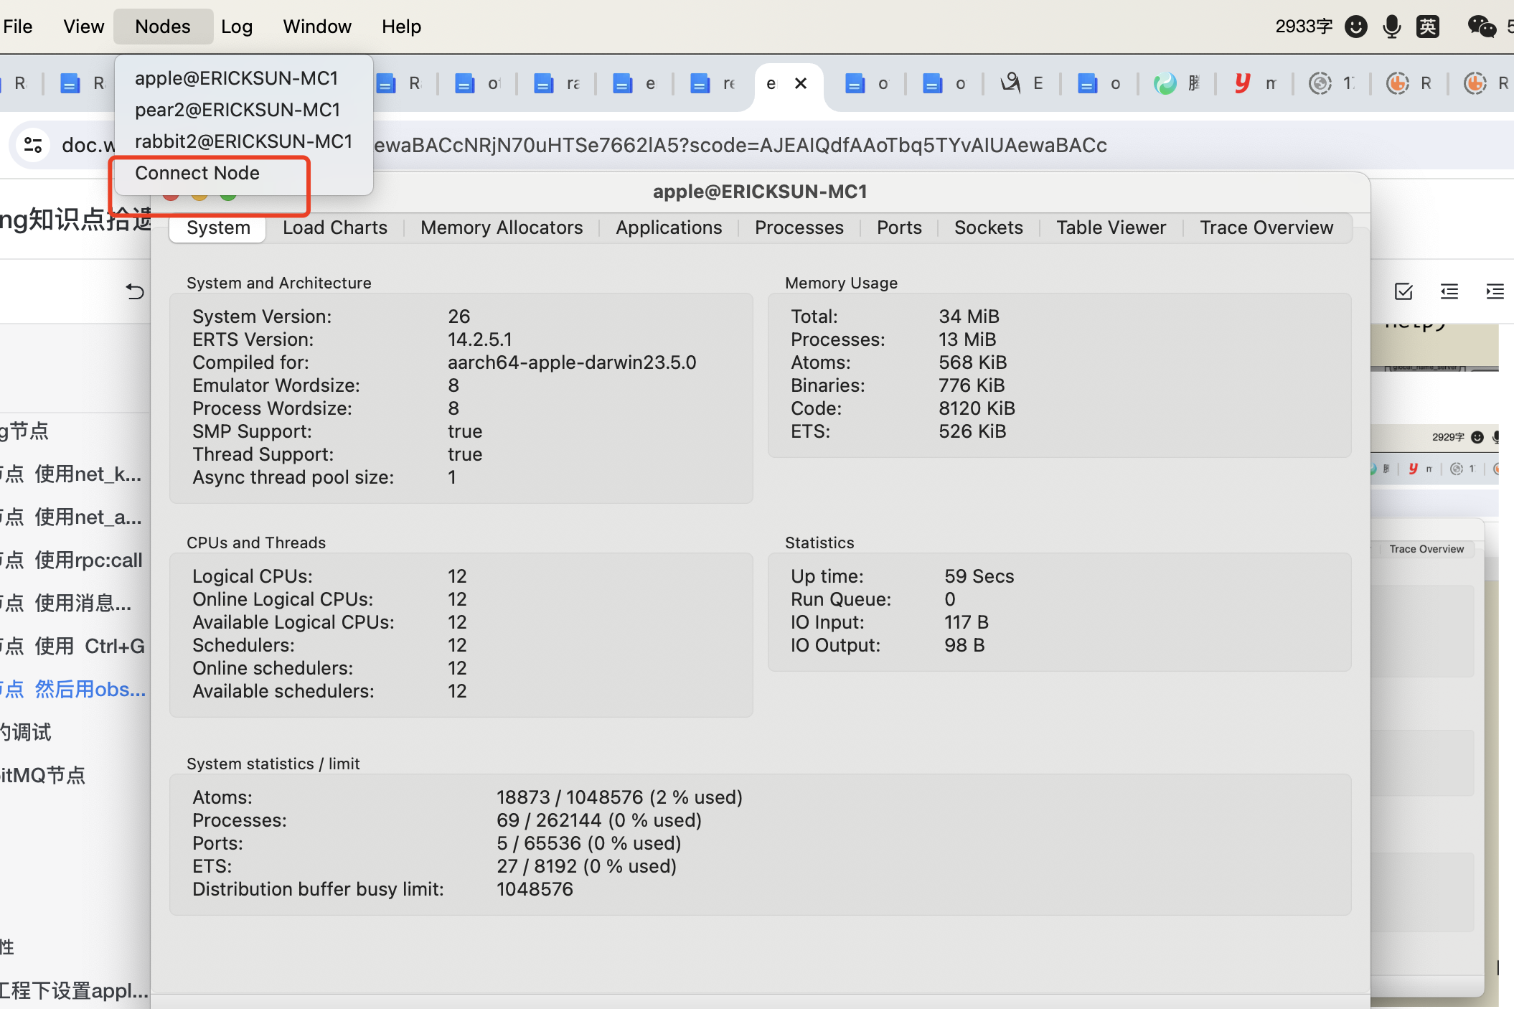Open the browser tab labeled E with pen icon

[1022, 83]
